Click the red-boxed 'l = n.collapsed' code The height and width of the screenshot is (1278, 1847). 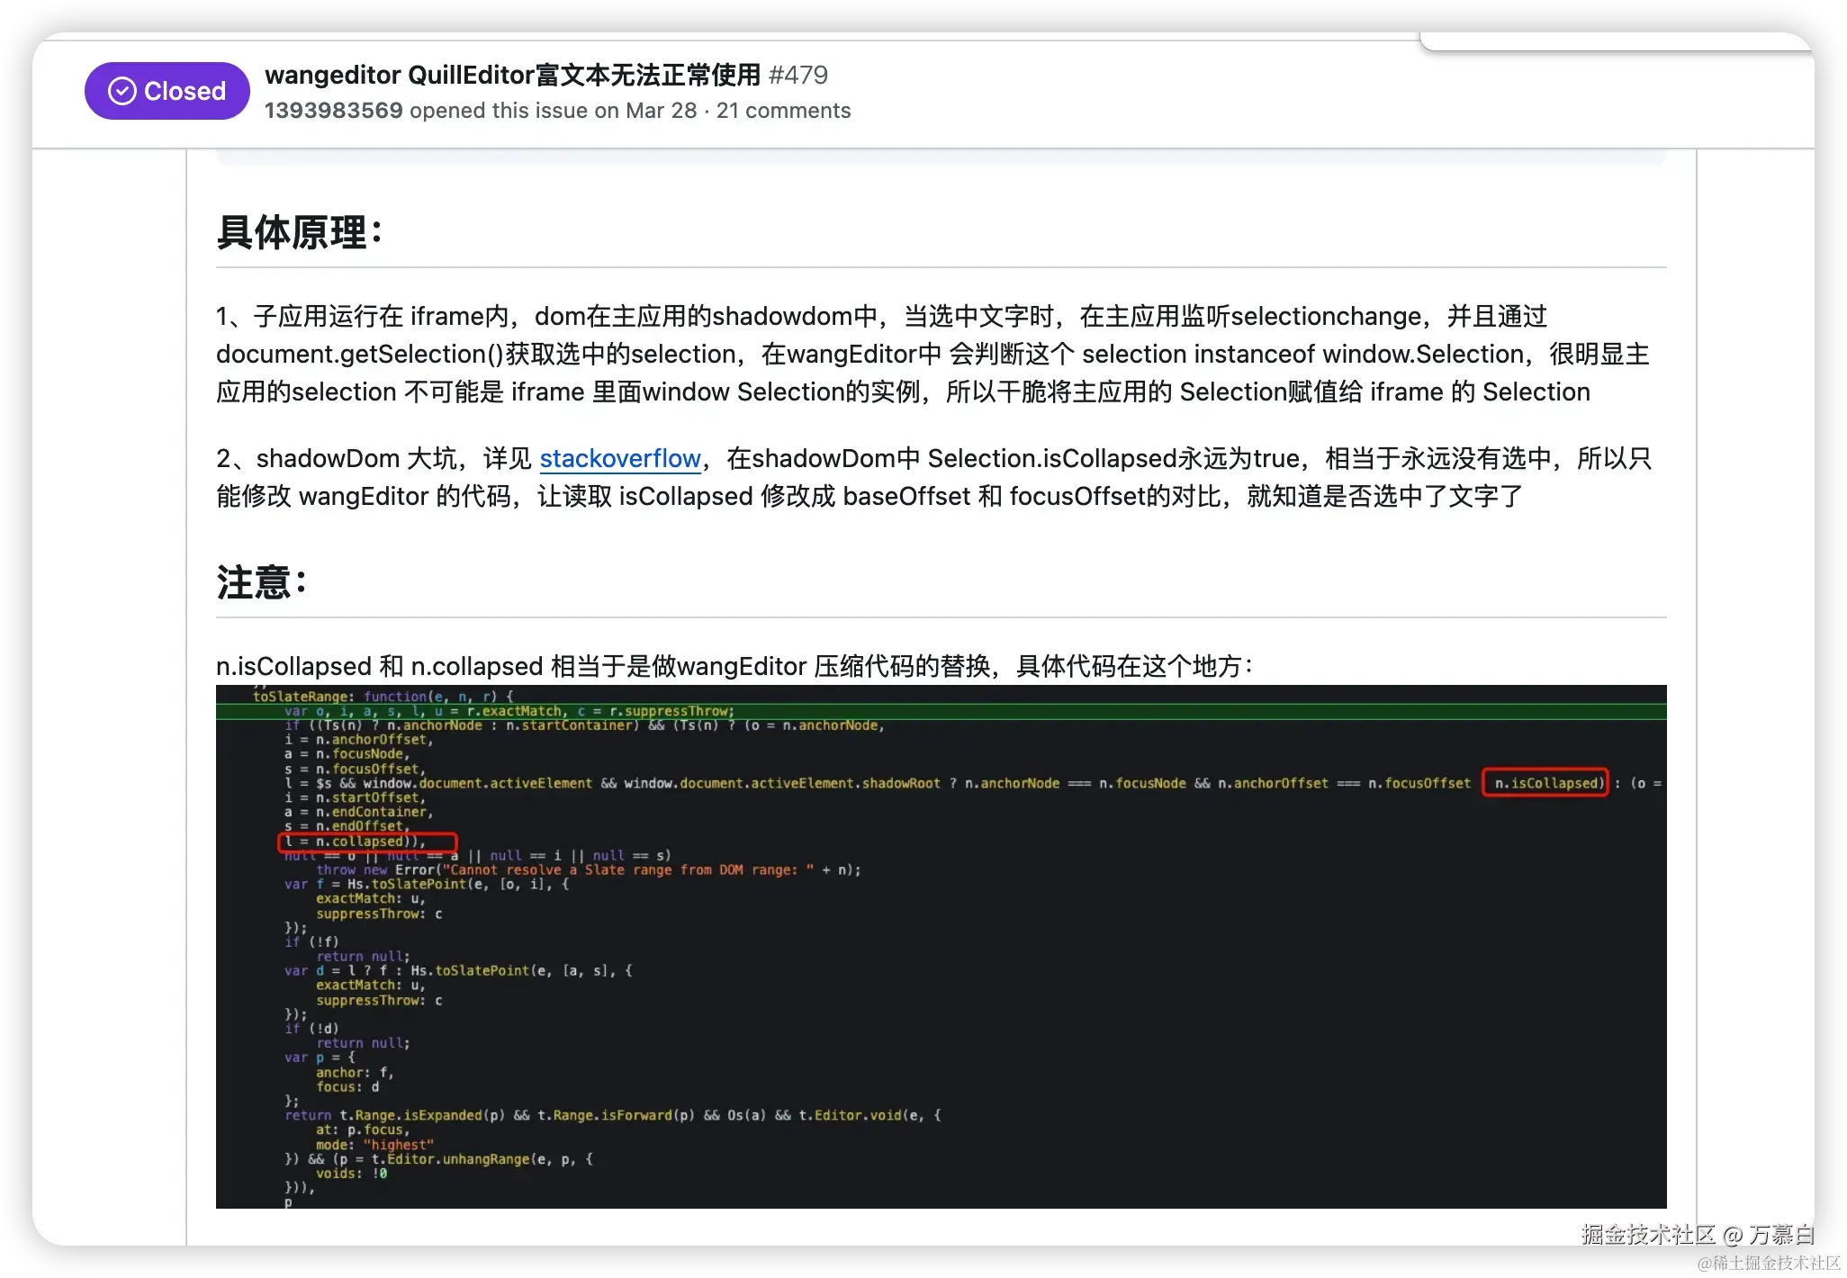[367, 841]
